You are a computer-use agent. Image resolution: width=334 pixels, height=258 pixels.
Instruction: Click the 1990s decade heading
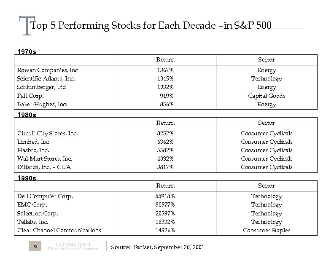point(26,178)
